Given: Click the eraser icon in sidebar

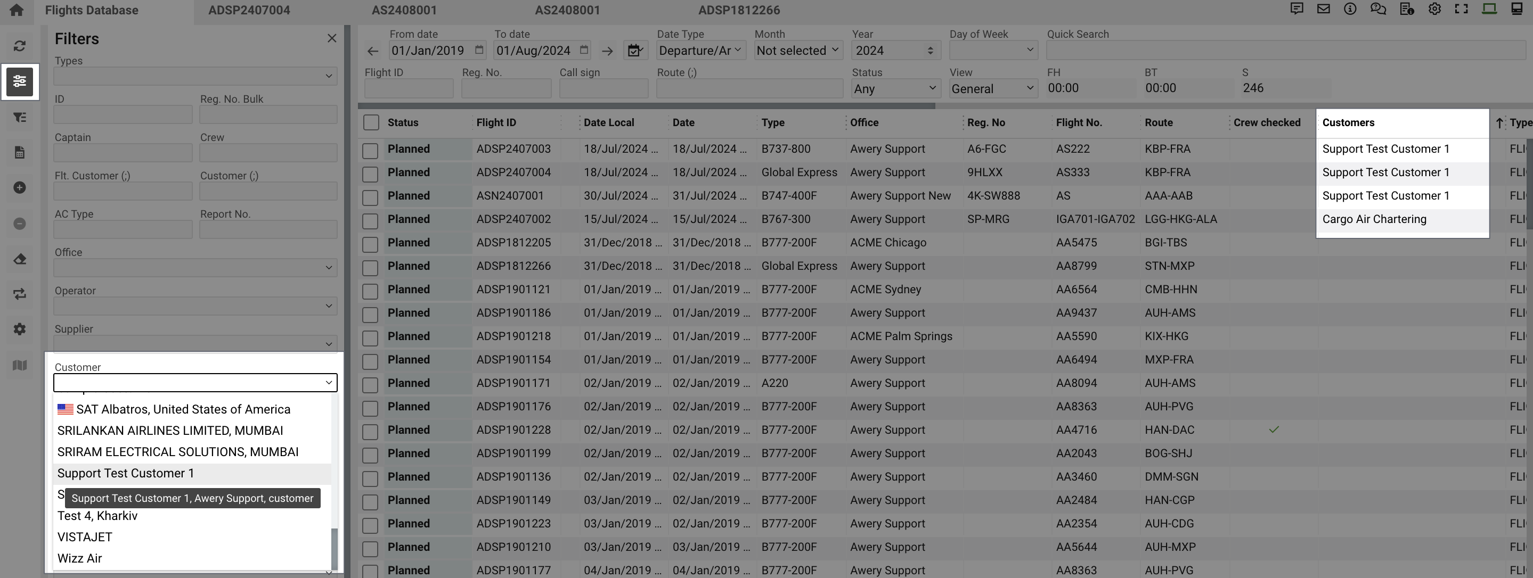Looking at the screenshot, I should coord(20,259).
